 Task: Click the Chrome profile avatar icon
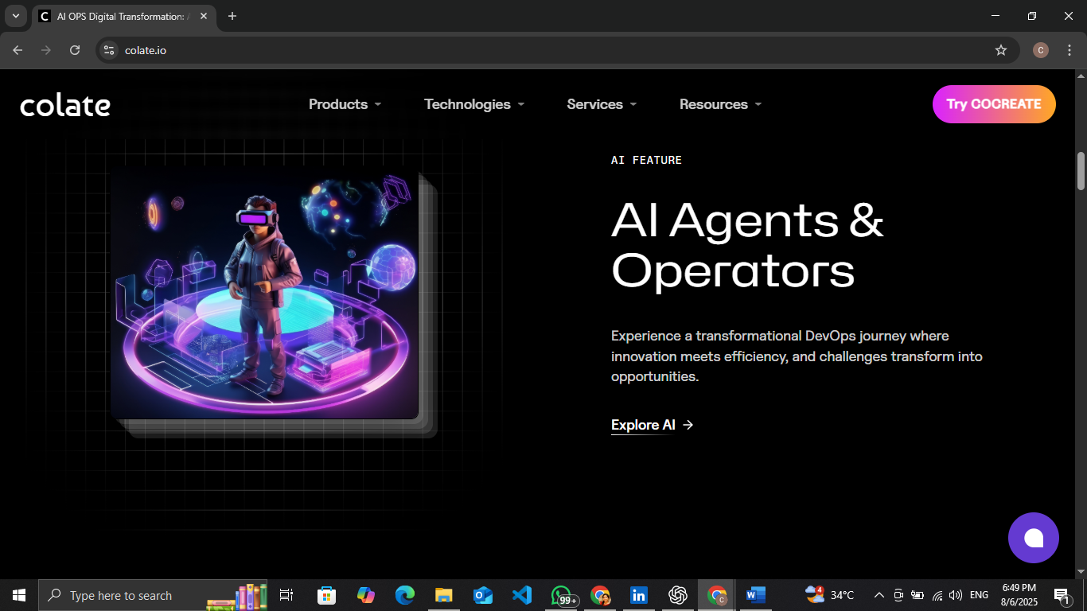(x=1040, y=50)
